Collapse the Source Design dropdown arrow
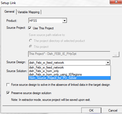Viewport: 122px width, 114px height. [x=108, y=62]
